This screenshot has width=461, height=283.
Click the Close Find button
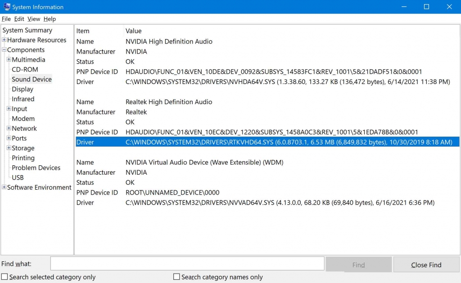tap(426, 264)
